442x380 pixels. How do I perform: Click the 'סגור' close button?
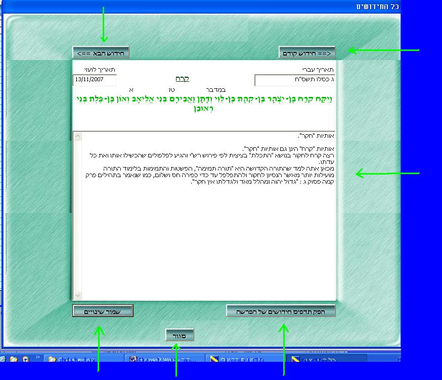click(x=180, y=335)
